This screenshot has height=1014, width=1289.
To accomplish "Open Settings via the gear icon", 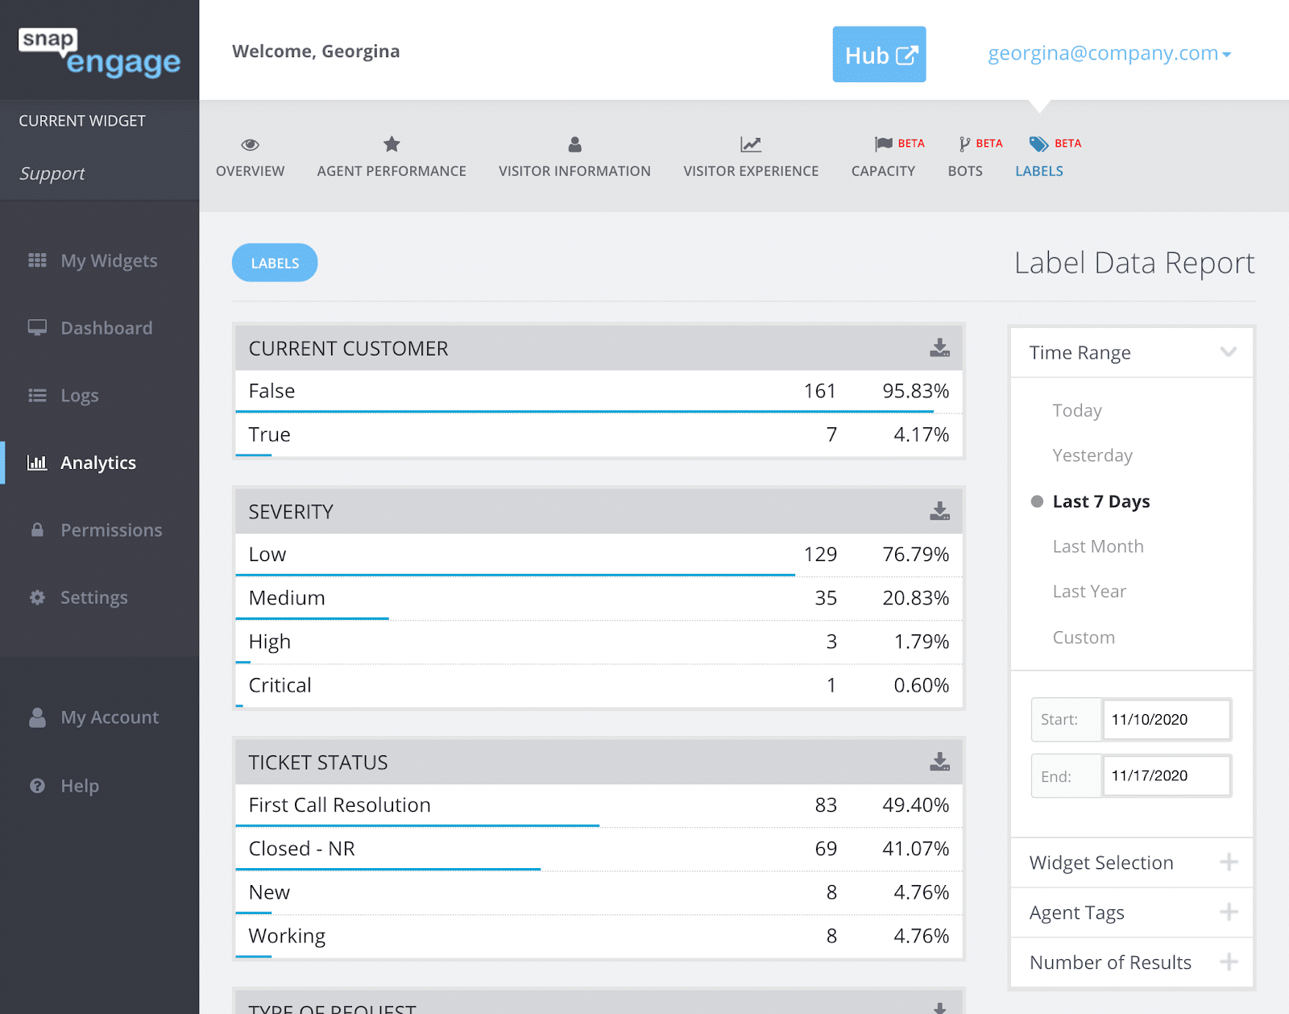I will click(37, 597).
